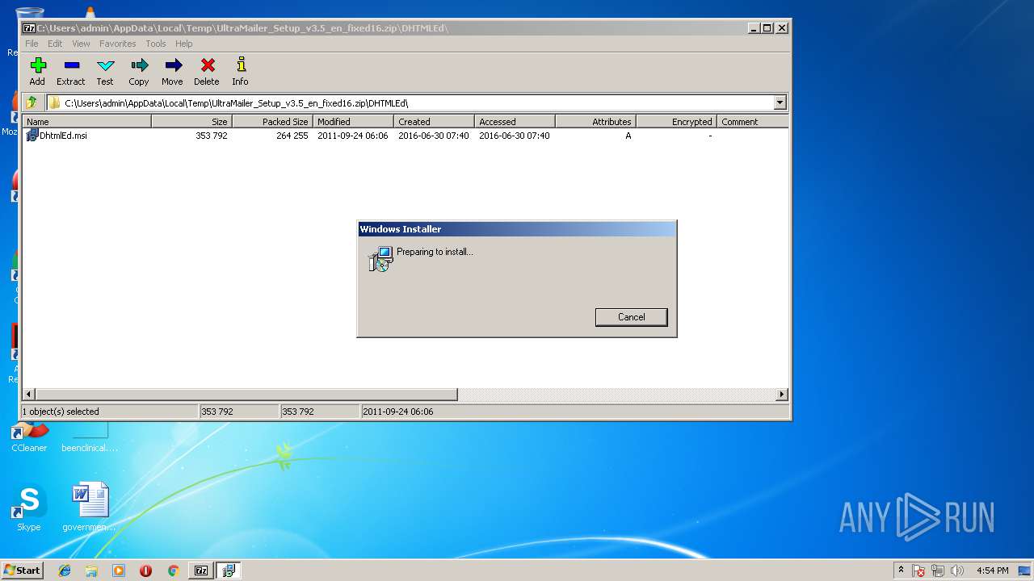1034x581 pixels.
Task: Open the beenclinical desktop file
Action: coord(90,437)
